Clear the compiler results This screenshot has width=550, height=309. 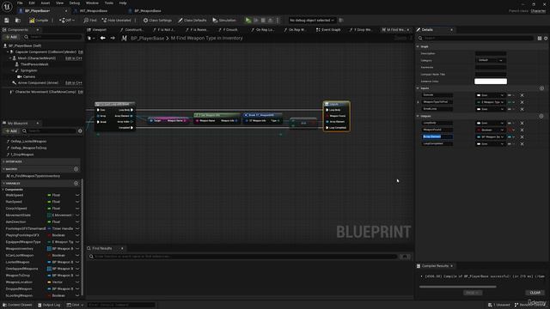point(535,293)
